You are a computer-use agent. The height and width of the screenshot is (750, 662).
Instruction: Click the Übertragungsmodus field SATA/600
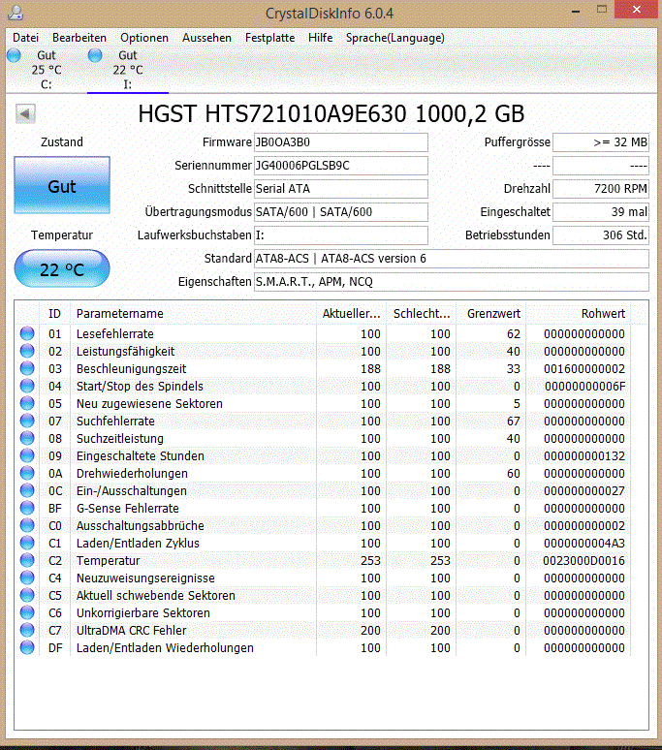click(x=340, y=212)
